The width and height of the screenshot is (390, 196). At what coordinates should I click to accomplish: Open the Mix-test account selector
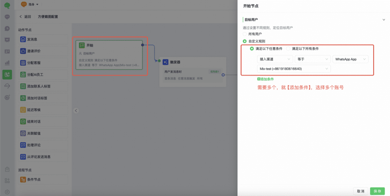click(294, 69)
